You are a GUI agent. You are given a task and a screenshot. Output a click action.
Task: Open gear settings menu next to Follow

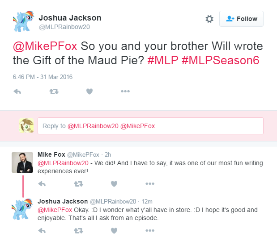(209, 19)
